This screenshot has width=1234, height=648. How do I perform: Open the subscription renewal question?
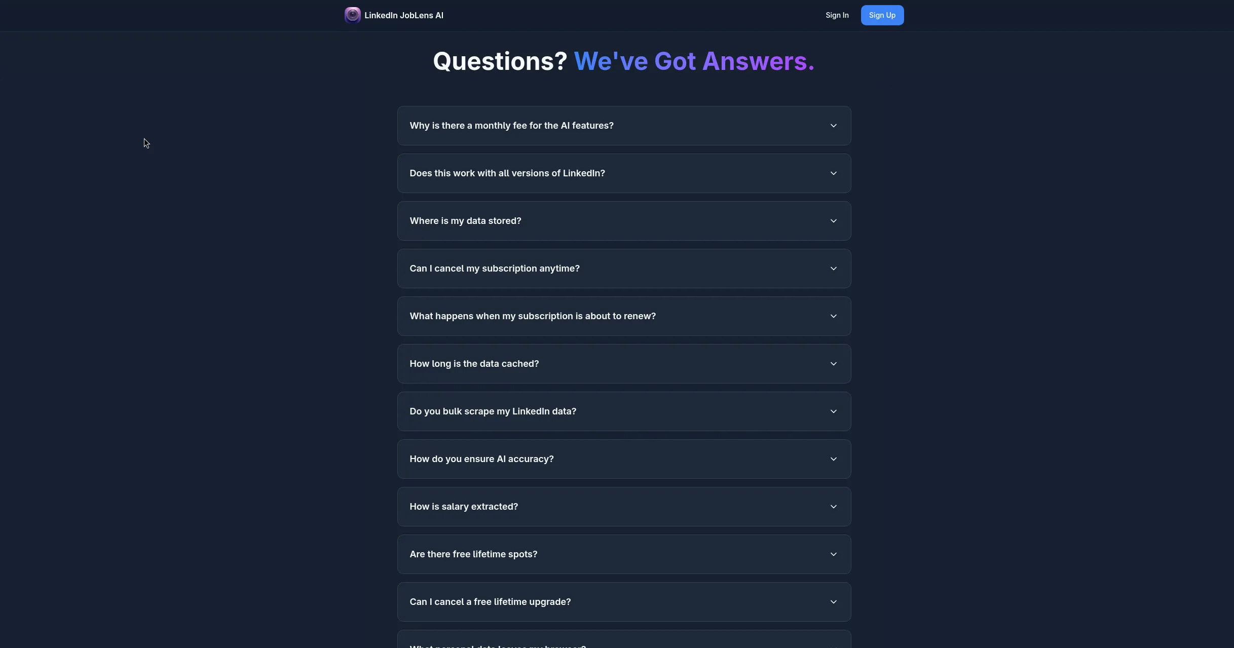[532, 316]
